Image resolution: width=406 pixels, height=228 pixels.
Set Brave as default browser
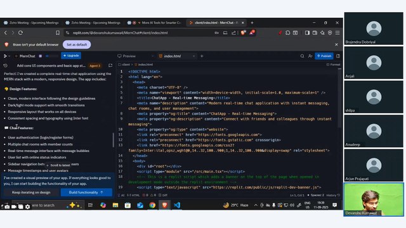tap(77, 44)
